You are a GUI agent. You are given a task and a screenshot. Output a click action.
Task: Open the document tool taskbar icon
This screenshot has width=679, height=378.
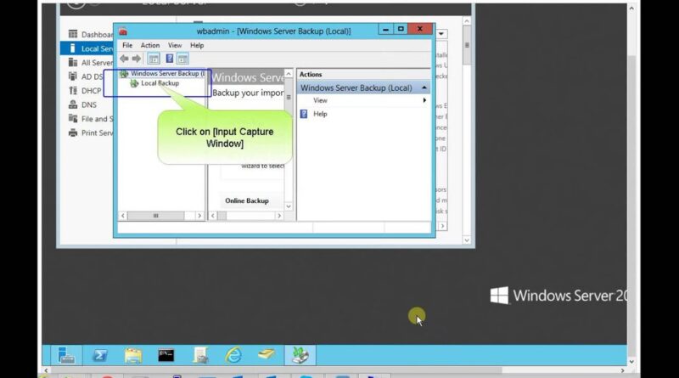[x=200, y=355]
